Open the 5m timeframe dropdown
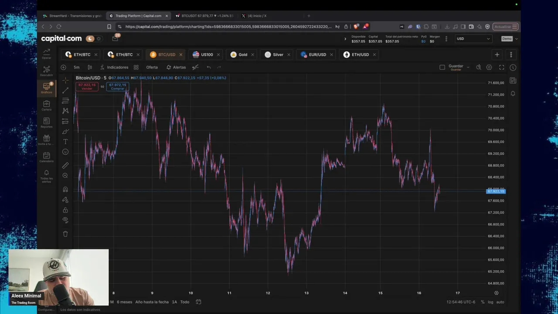The image size is (558, 314). [x=77, y=67]
